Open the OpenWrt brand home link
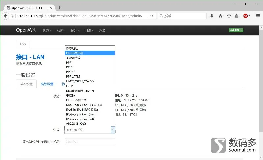 (26, 30)
